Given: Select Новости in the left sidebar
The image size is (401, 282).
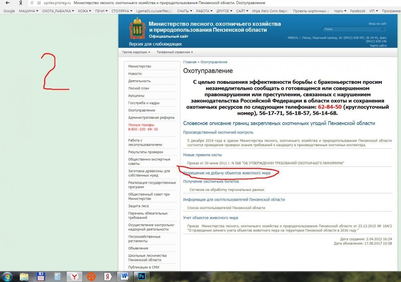Looking at the screenshot, I should pyautogui.click(x=135, y=74).
